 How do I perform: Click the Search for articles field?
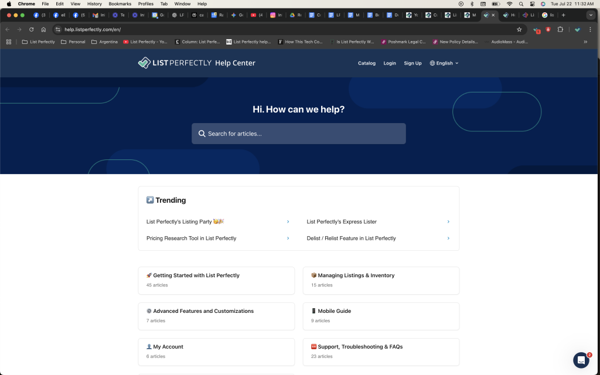[298, 134]
